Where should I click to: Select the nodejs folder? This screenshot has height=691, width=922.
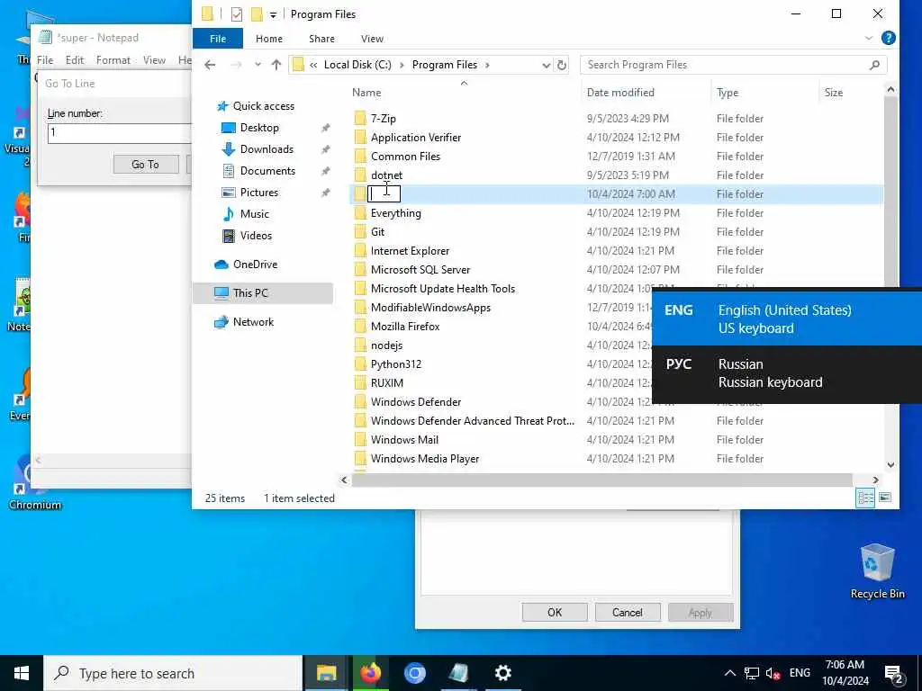pos(386,345)
